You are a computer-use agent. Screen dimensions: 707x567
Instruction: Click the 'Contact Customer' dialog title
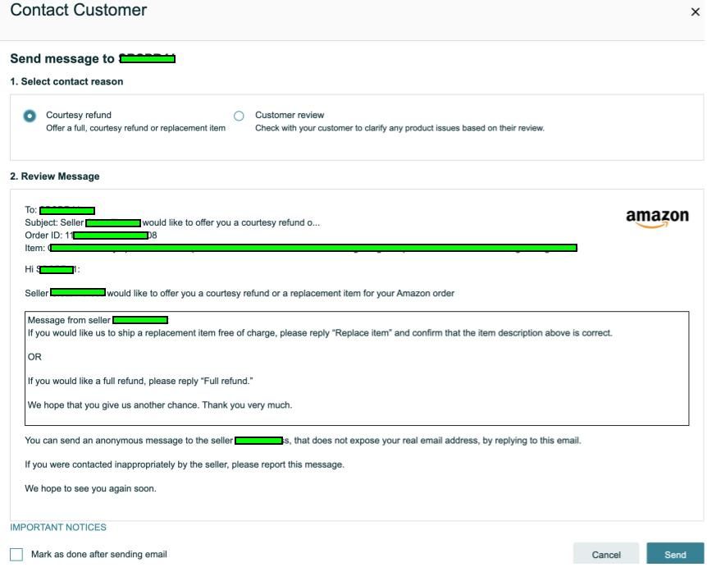(79, 10)
